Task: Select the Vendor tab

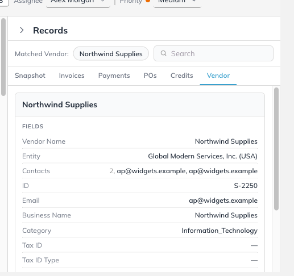Action: click(x=218, y=76)
